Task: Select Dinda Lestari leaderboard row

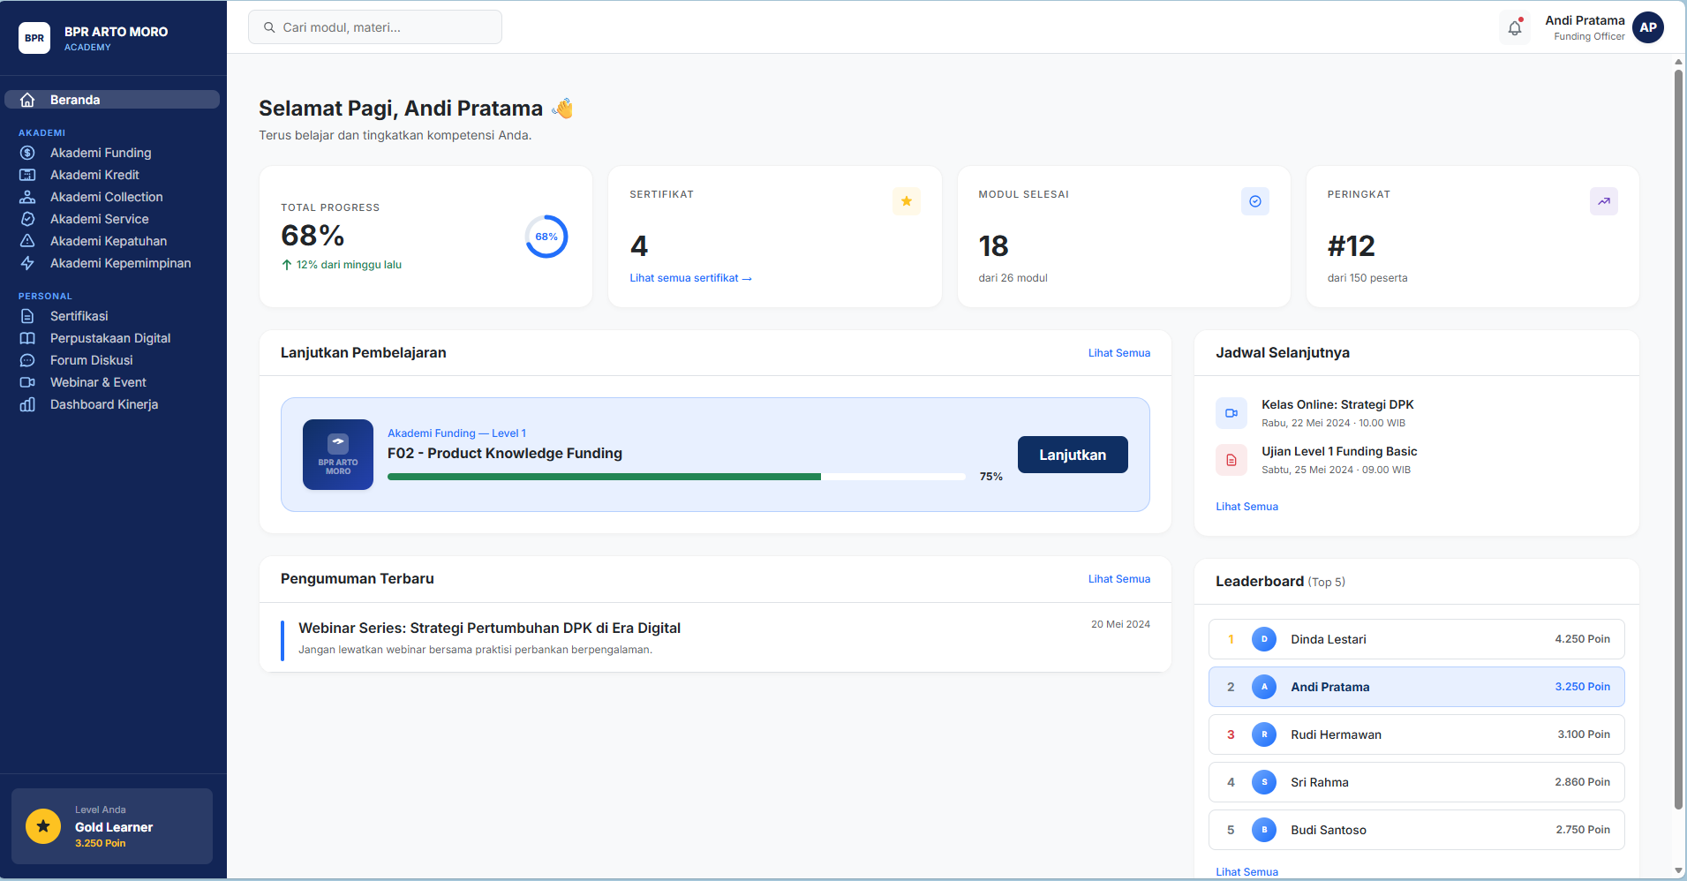Action: point(1416,639)
